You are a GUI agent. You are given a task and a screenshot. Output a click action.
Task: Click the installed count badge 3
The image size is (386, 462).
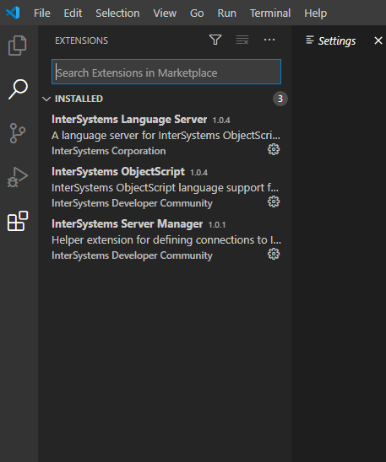[x=280, y=99]
